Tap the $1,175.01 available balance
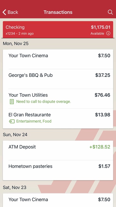This screenshot has height=207, width=116. click(x=101, y=27)
